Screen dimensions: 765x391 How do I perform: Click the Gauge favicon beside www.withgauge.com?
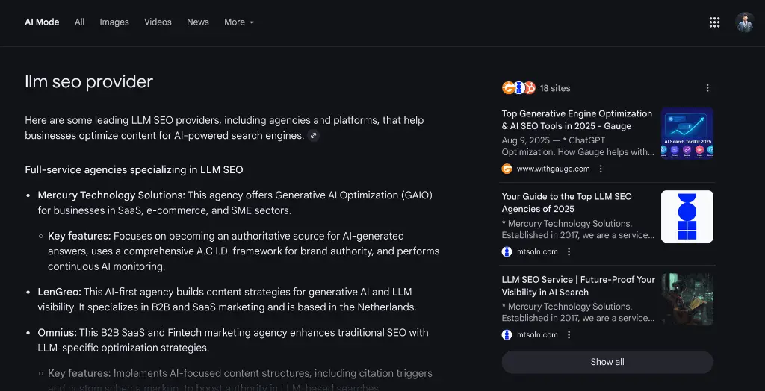pos(507,169)
